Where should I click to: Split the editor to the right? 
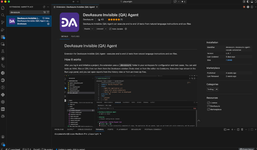pos(252,7)
